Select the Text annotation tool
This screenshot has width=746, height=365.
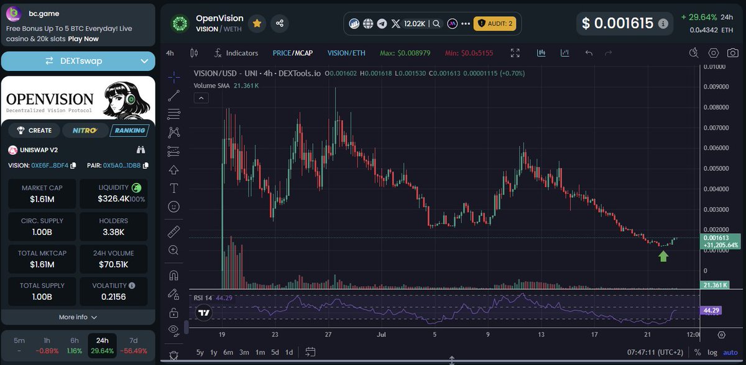(174, 188)
